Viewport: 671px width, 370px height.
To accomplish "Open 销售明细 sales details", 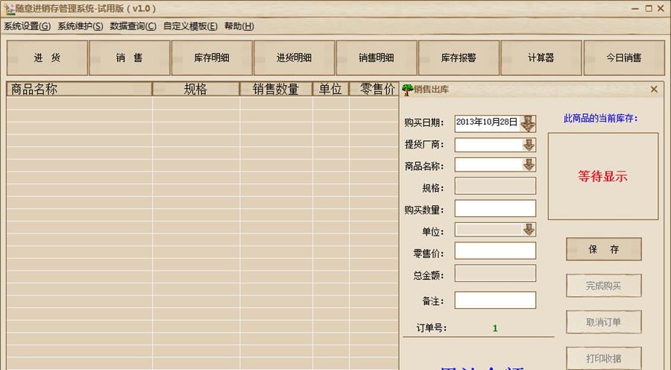I will (x=377, y=58).
